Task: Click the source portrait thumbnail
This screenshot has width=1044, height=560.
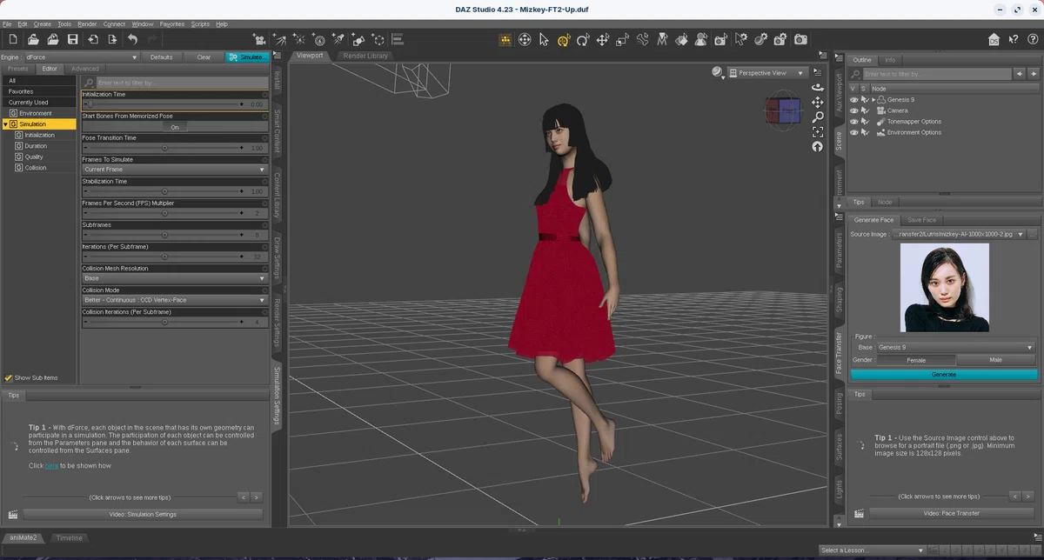Action: pyautogui.click(x=945, y=287)
